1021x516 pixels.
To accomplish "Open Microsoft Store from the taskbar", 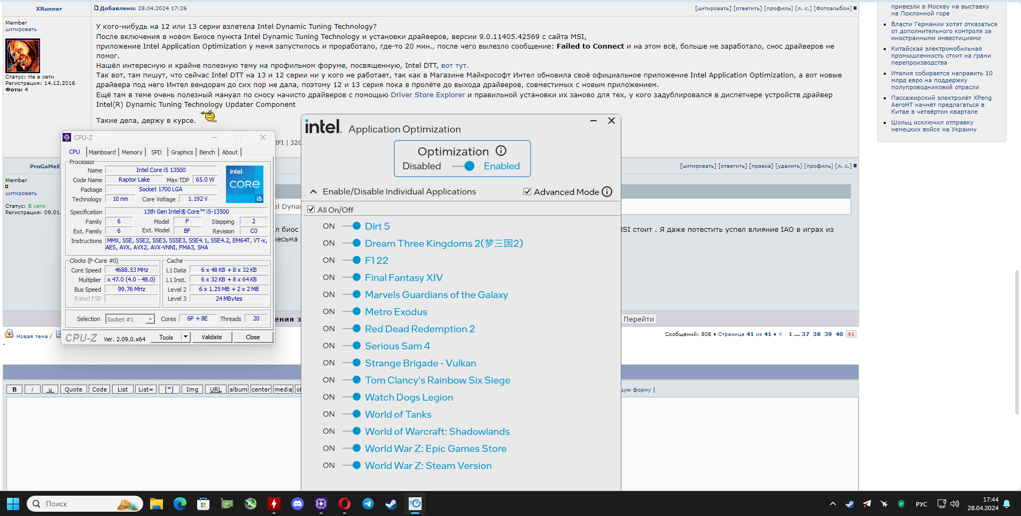I will tap(203, 504).
